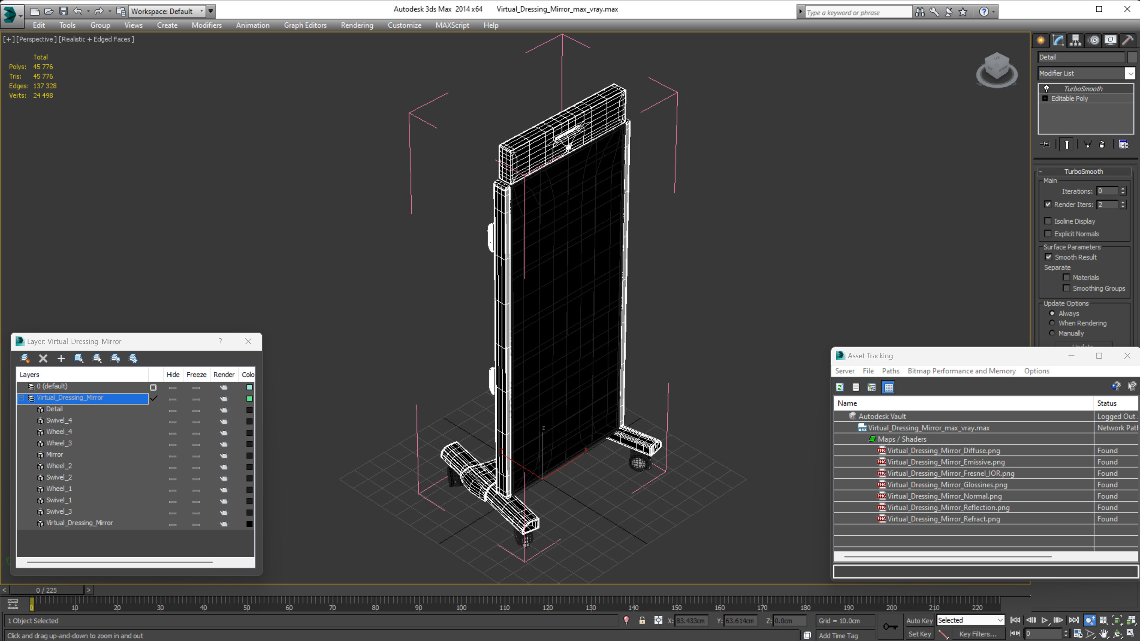Enable Separate by Materials checkbox
1140x641 pixels.
pos(1066,278)
